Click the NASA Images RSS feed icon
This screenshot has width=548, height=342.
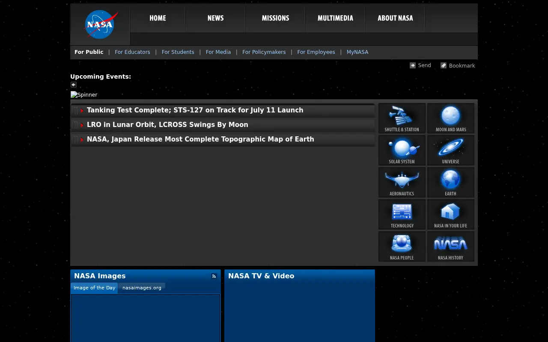point(214,276)
